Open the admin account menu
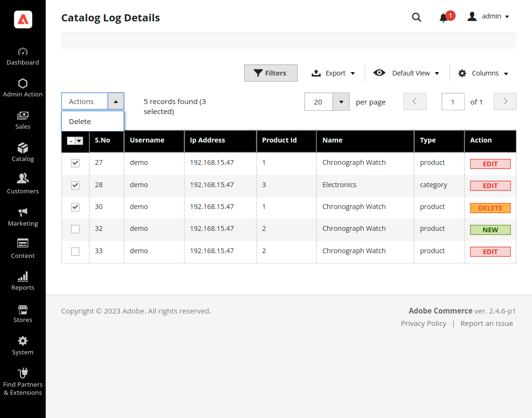 pos(488,16)
